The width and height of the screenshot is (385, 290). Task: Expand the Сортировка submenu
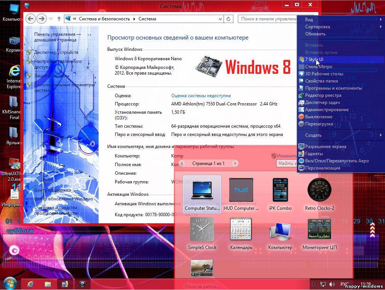point(341,26)
